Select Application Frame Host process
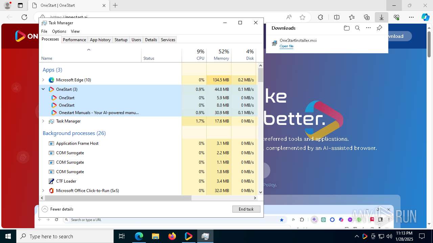This screenshot has width=433, height=243. click(x=148, y=143)
